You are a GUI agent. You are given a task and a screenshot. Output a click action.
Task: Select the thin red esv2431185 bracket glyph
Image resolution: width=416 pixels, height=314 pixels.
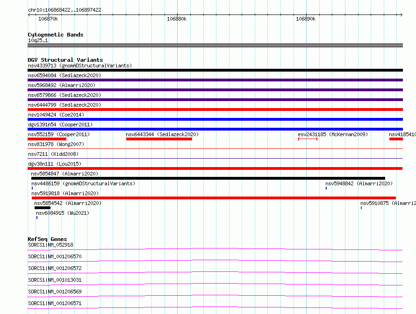308,139
